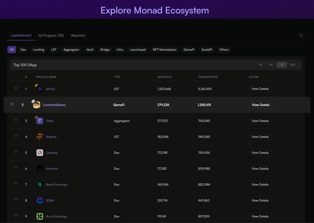The width and height of the screenshot is (314, 223).
Task: Switch the timeframe to 30D
Action: pos(292,65)
